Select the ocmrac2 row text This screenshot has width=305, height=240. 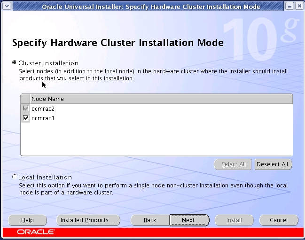[43, 109]
